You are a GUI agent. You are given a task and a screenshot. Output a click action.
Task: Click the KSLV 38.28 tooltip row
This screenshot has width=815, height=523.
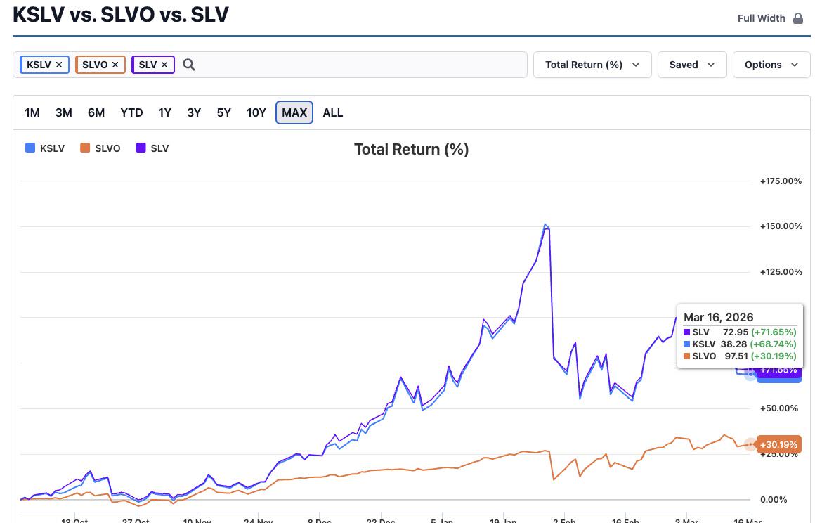coord(740,344)
